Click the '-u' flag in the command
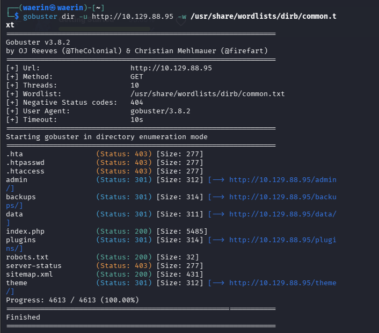 (83, 17)
